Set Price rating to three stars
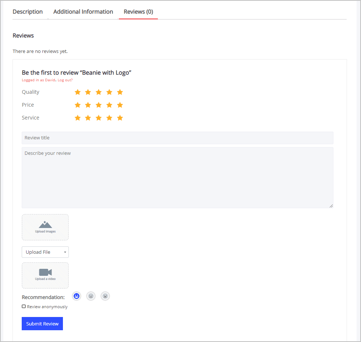Viewport: 361px width, 342px height. (x=99, y=105)
